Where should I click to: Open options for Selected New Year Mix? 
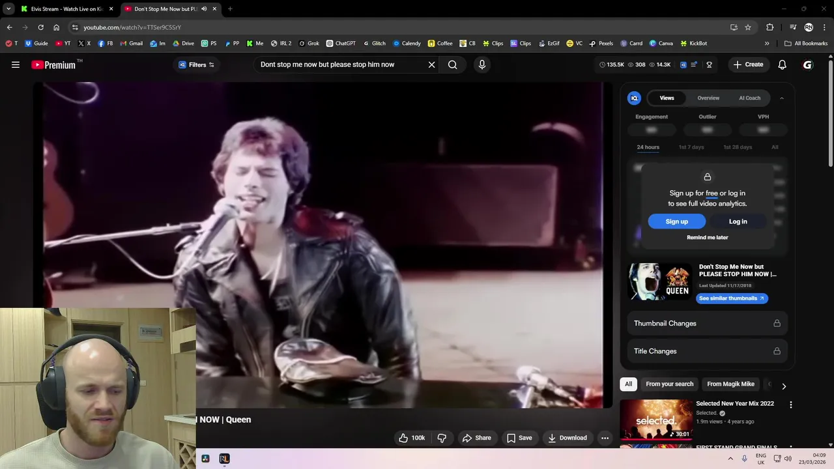[791, 405]
